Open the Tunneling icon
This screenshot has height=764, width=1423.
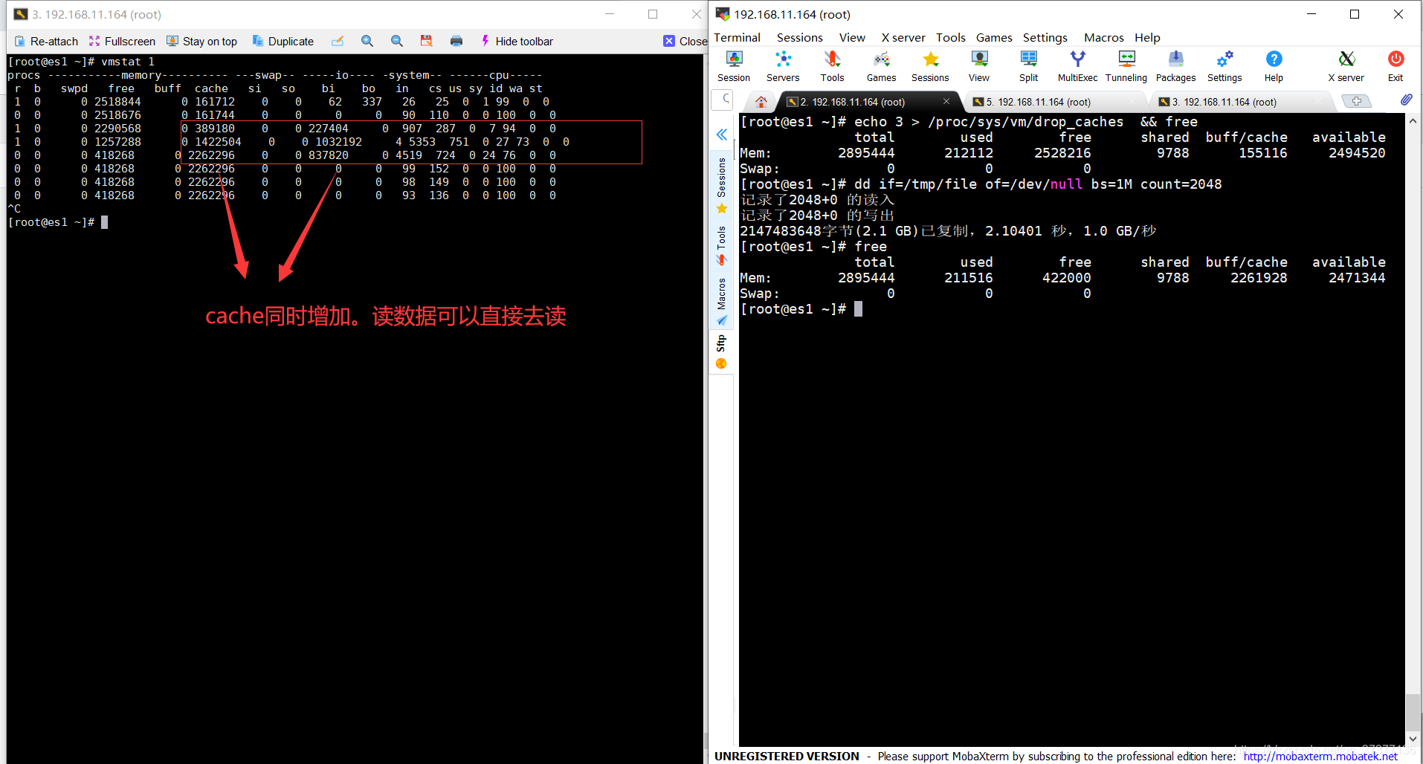click(1126, 66)
